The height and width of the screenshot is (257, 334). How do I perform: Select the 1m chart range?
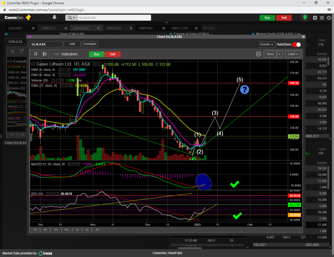click(x=56, y=230)
